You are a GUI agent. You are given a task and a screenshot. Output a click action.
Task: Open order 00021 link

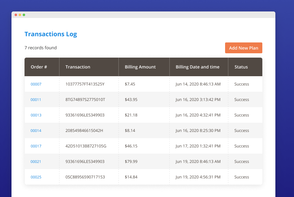coord(36,162)
